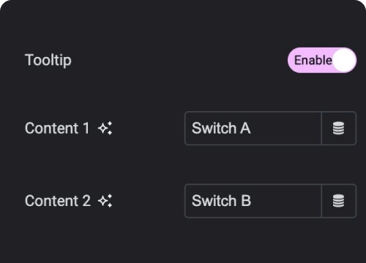Open AI writer for Content 1
Viewport: 366px width, 263px height.
[105, 128]
